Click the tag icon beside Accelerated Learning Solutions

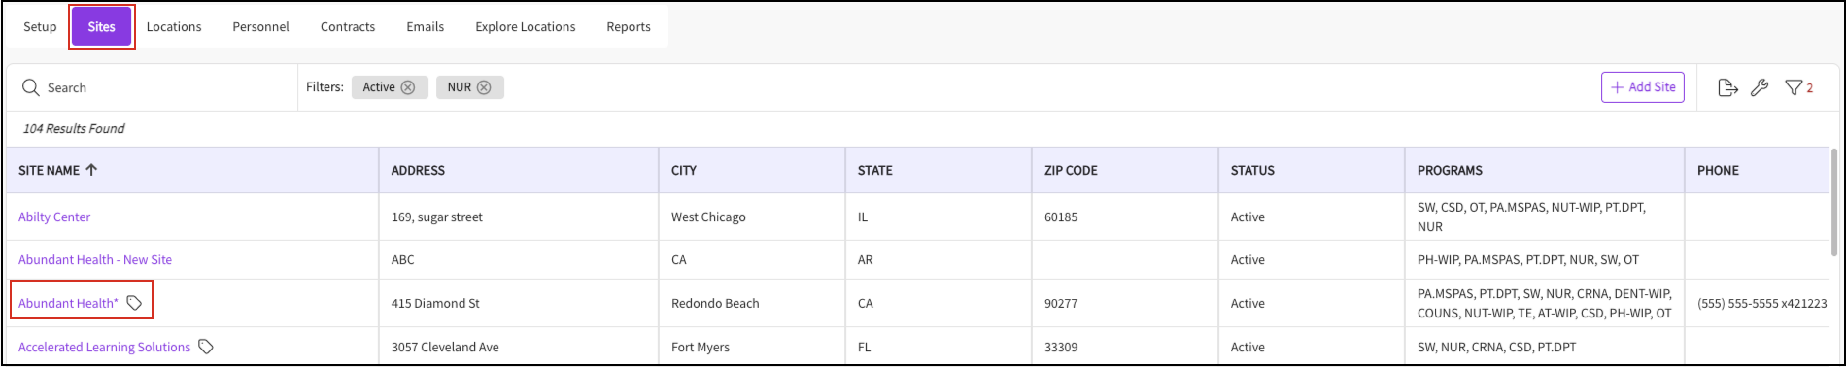click(x=205, y=347)
